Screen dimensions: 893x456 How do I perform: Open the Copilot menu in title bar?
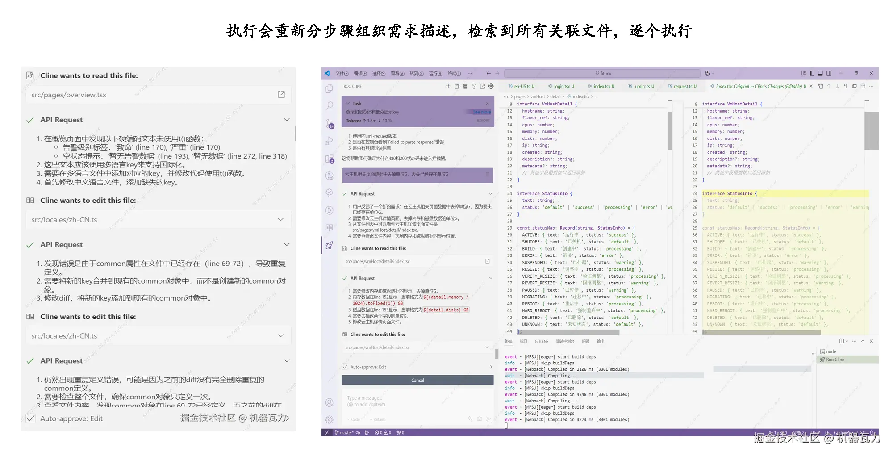tap(709, 73)
